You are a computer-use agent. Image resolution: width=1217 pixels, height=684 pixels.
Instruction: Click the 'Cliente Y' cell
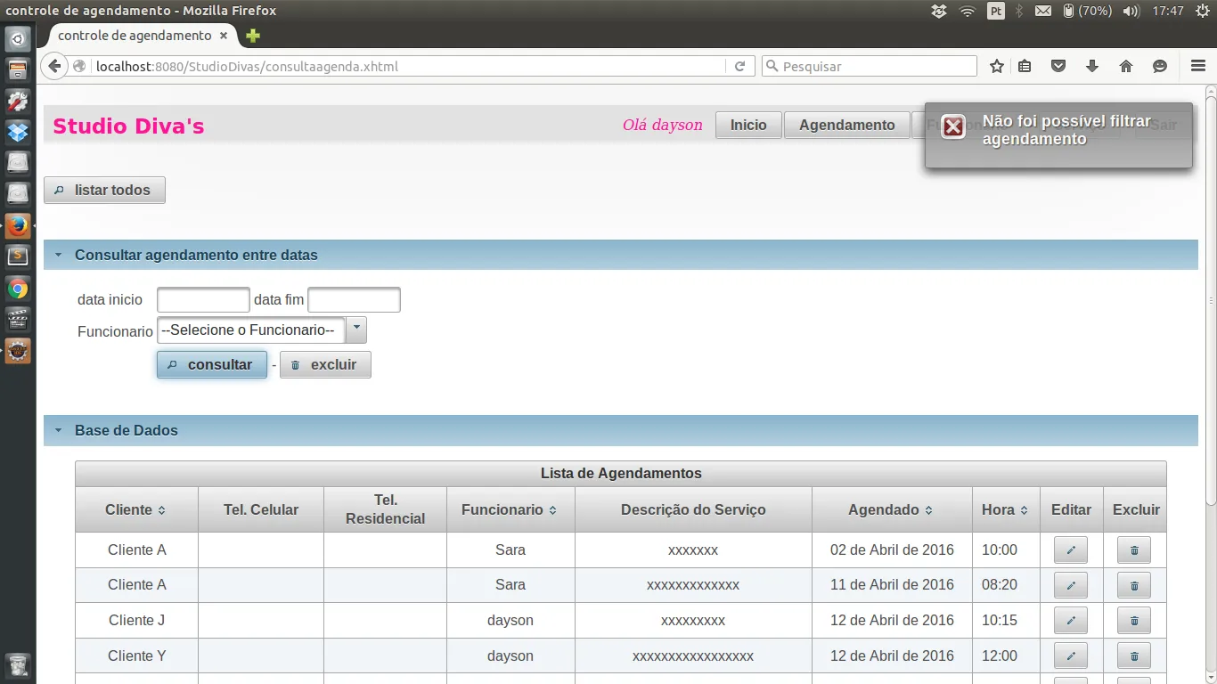tap(137, 656)
